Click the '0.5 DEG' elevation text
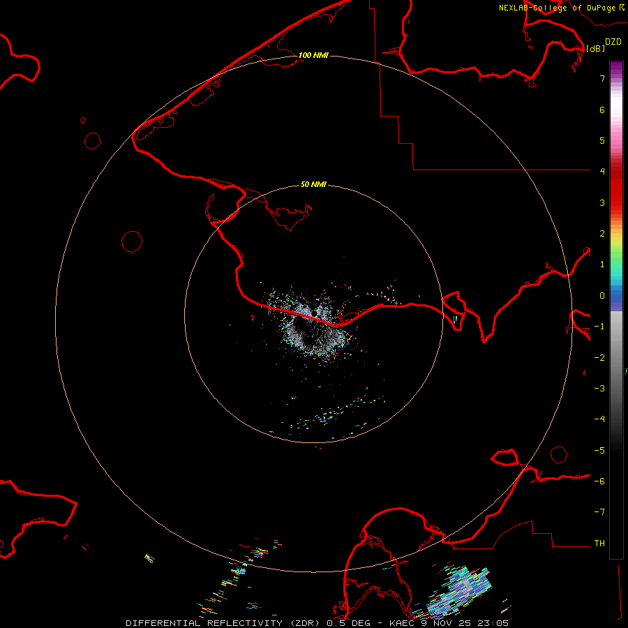The width and height of the screenshot is (628, 628). tap(348, 623)
